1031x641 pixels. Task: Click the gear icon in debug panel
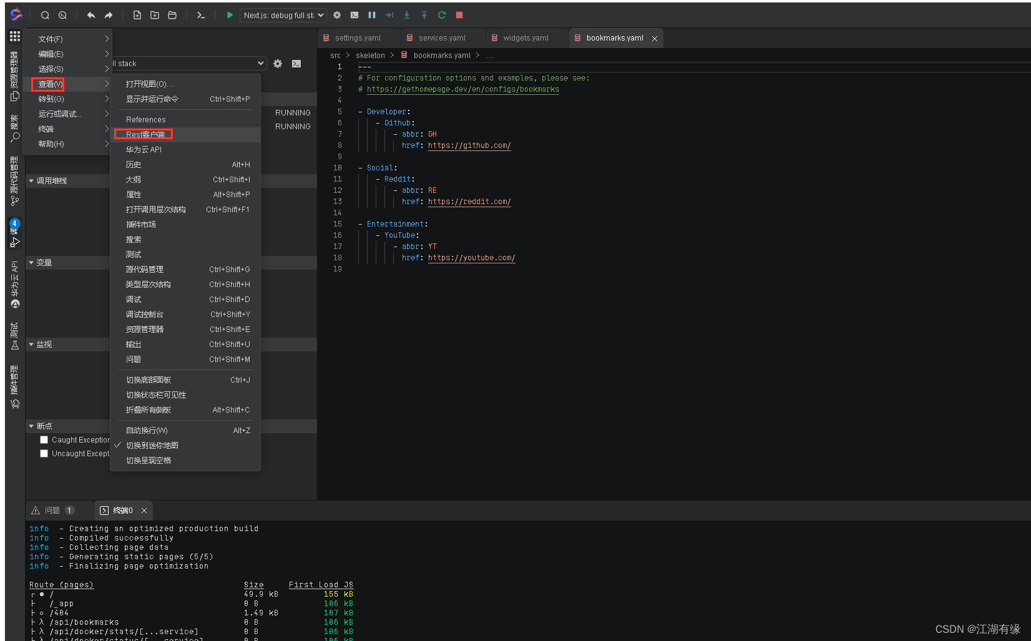(278, 64)
